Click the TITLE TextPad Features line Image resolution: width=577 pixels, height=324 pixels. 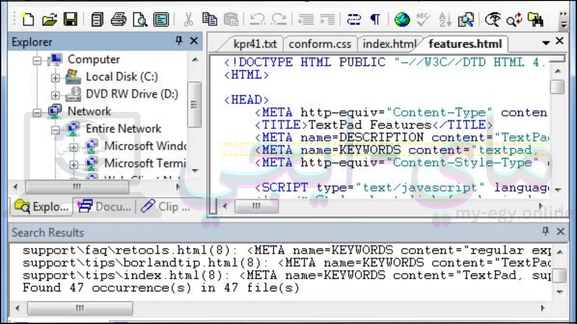[x=374, y=125]
